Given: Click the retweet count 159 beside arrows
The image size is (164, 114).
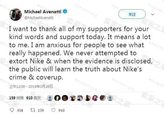Looking at the screenshot, I should [x=41, y=110].
